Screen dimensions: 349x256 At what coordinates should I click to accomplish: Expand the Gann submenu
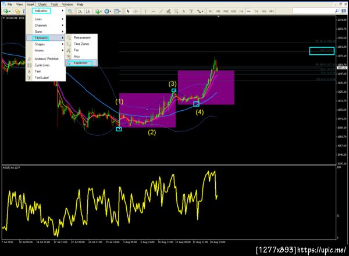(x=45, y=31)
